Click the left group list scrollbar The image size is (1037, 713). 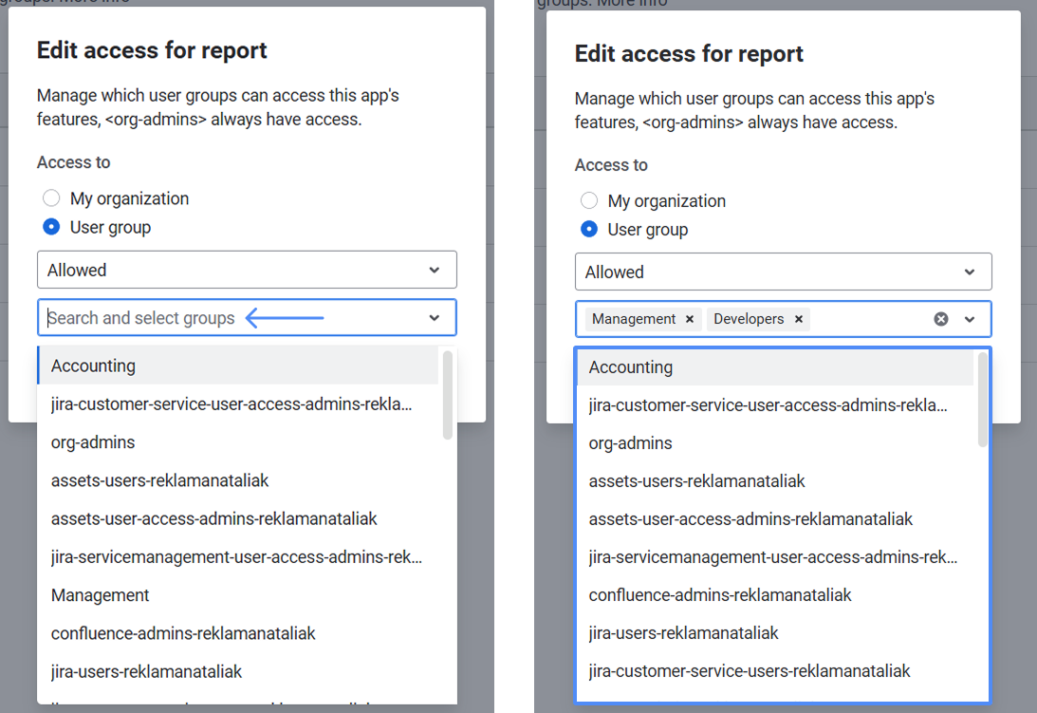pyautogui.click(x=447, y=395)
